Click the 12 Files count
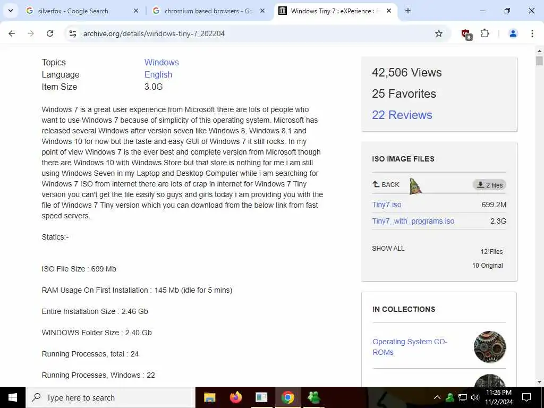 [x=491, y=252]
